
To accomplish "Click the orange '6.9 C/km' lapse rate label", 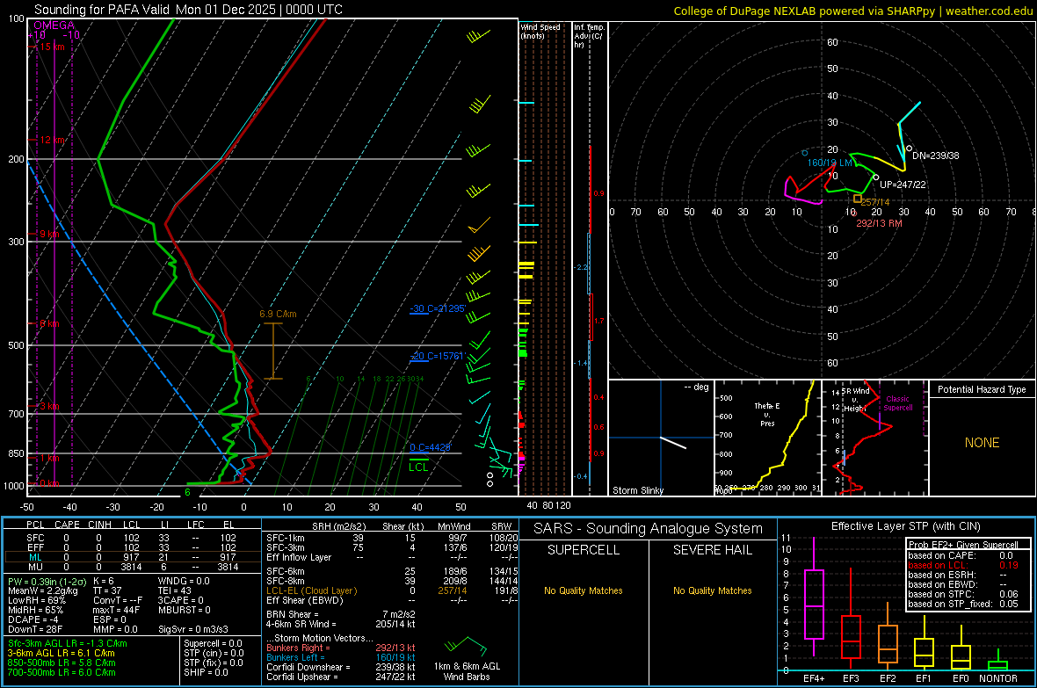I will pyautogui.click(x=278, y=315).
